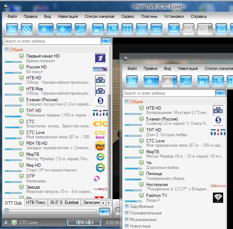Collapse the Общие group in front window

point(127,102)
